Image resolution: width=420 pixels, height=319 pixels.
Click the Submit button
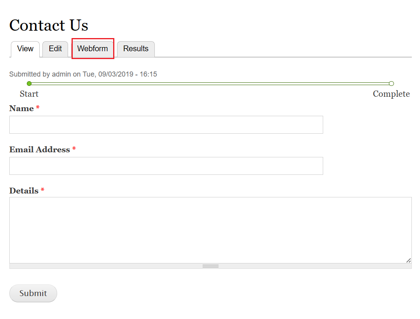pos(33,293)
